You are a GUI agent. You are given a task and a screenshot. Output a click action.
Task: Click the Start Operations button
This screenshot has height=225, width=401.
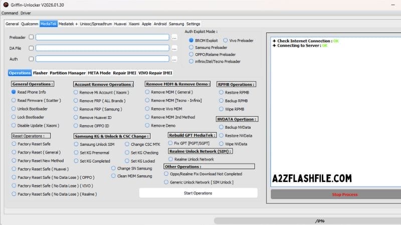tap(198, 193)
